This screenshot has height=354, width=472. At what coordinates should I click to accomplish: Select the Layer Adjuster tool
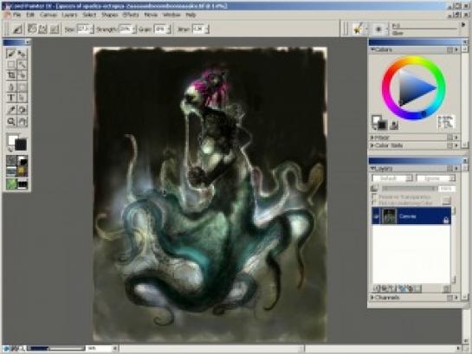coord(22,54)
